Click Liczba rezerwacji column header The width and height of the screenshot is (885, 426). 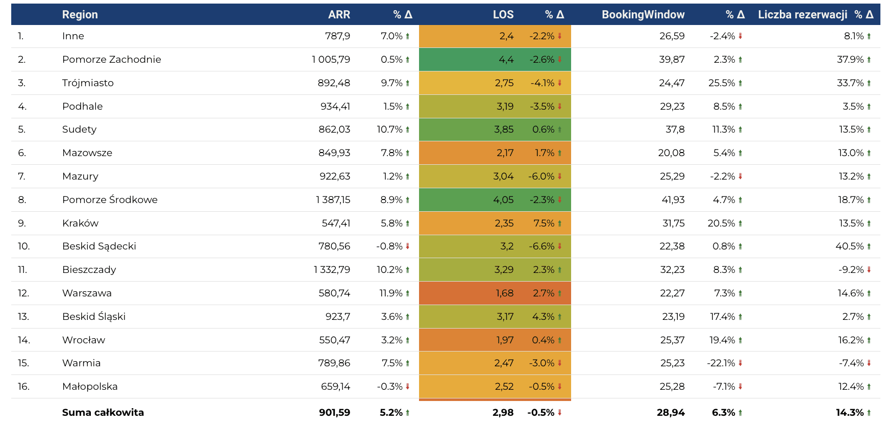[x=802, y=15]
